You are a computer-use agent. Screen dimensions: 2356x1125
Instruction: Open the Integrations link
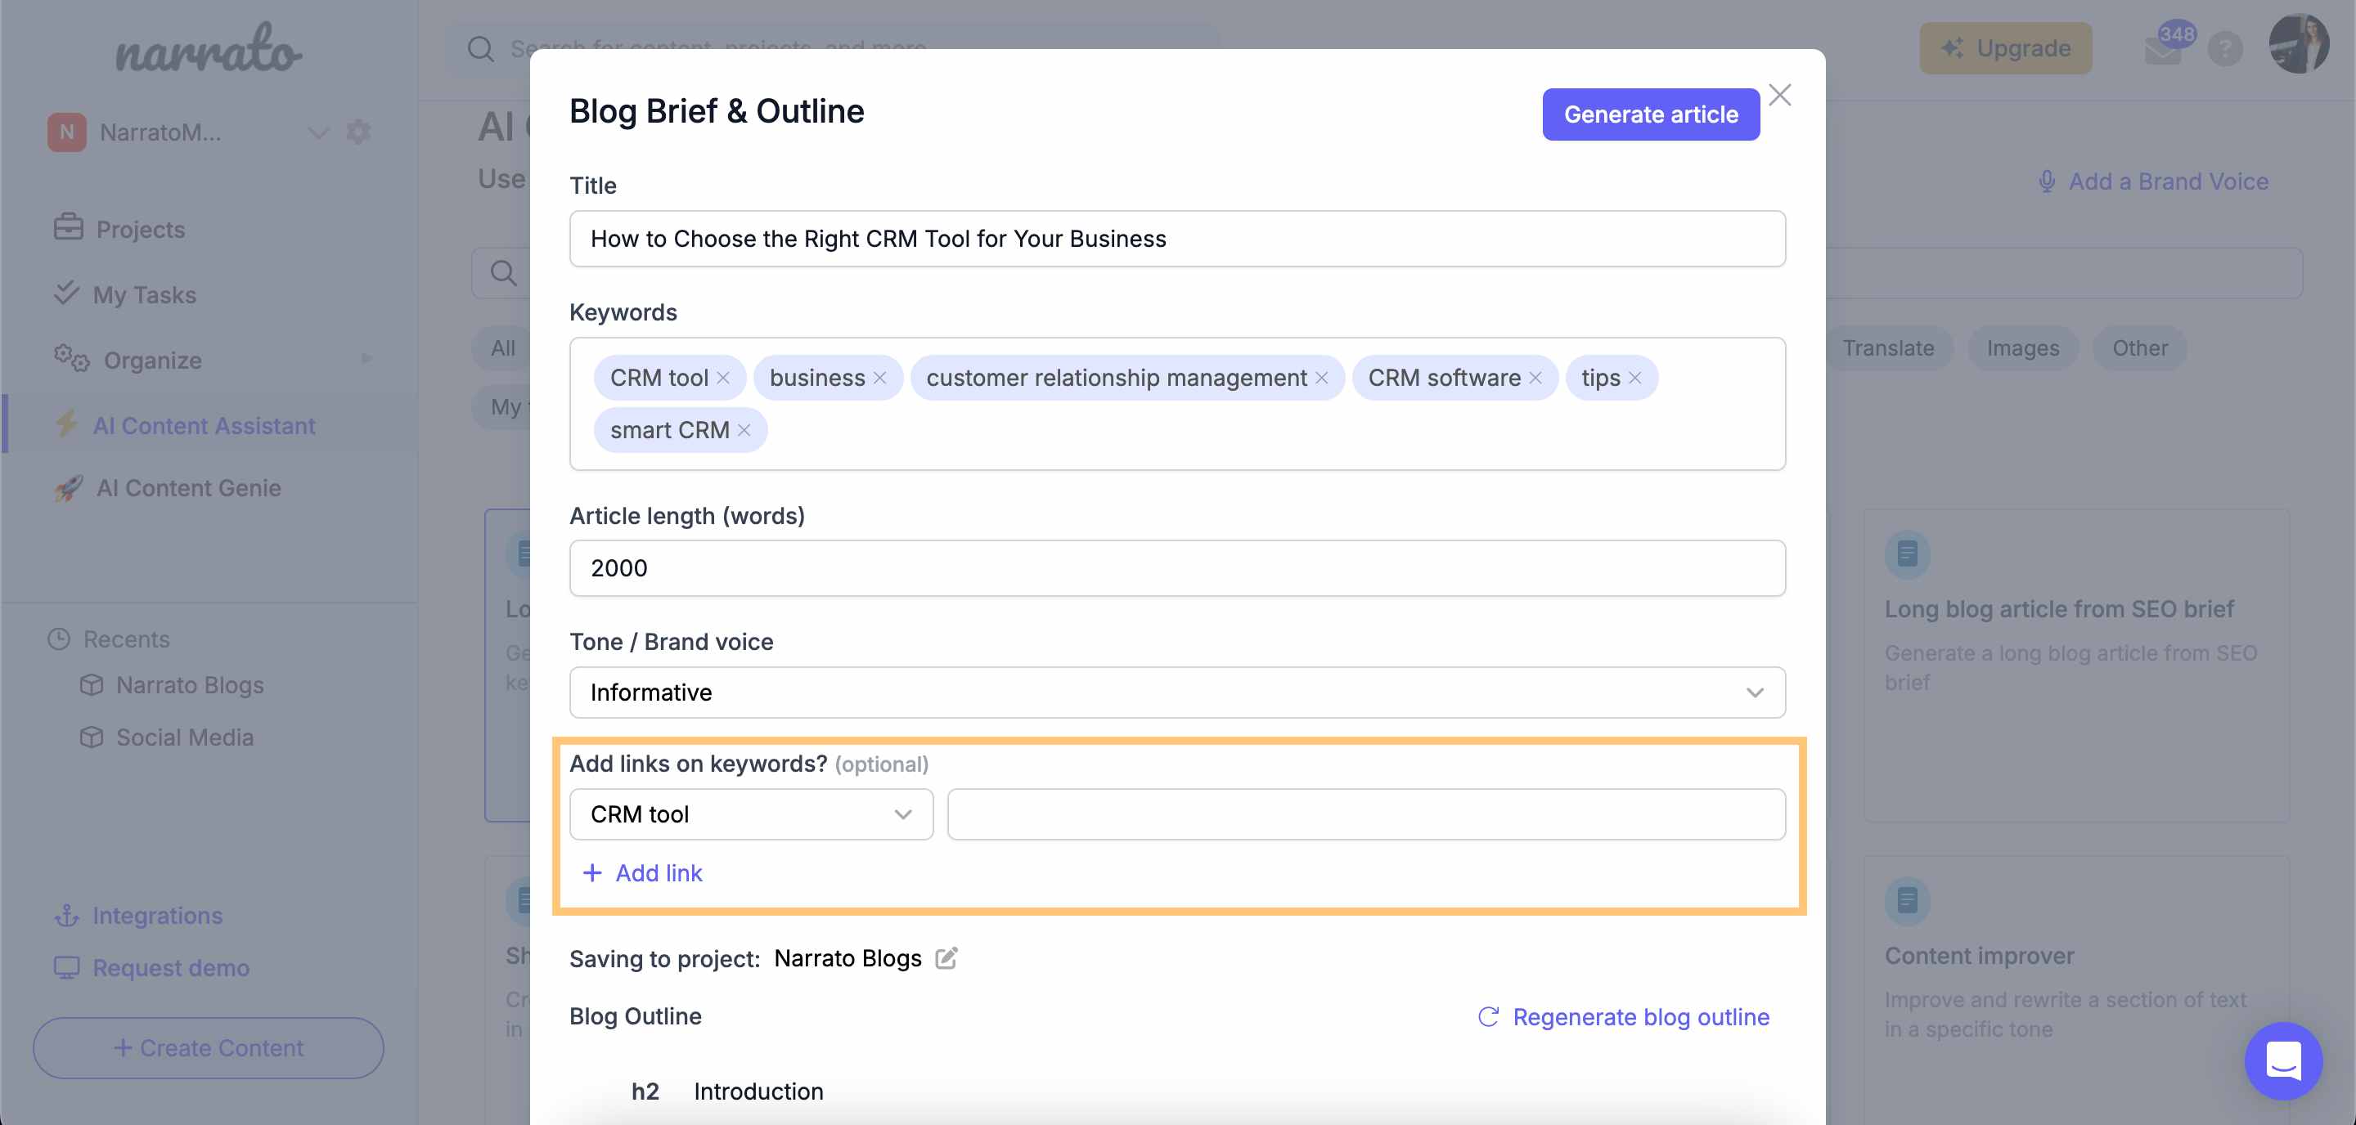click(x=157, y=916)
